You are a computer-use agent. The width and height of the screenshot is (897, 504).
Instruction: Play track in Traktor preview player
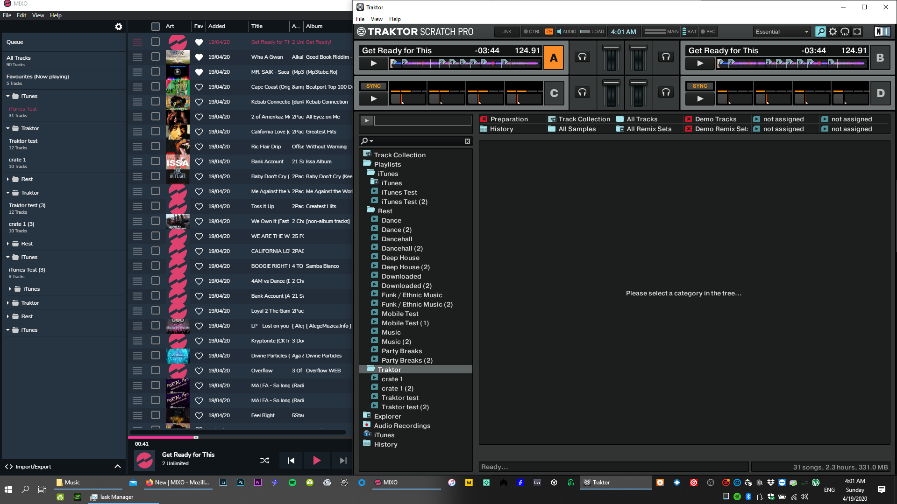tap(367, 120)
